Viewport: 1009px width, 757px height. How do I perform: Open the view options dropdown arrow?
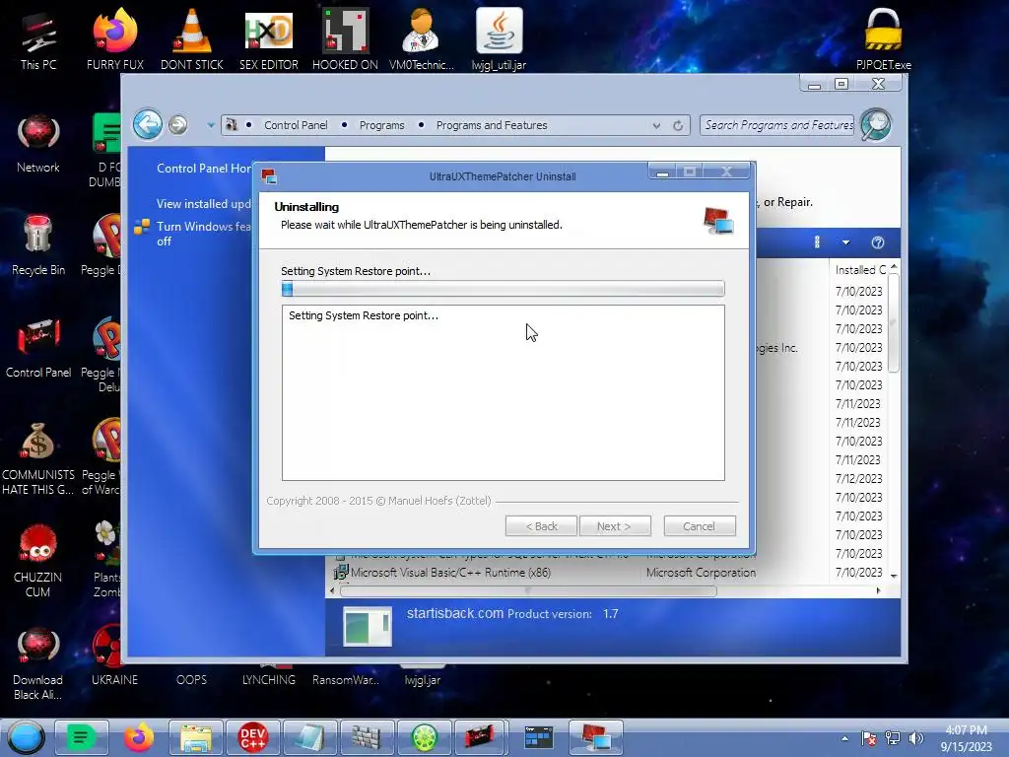tap(845, 242)
